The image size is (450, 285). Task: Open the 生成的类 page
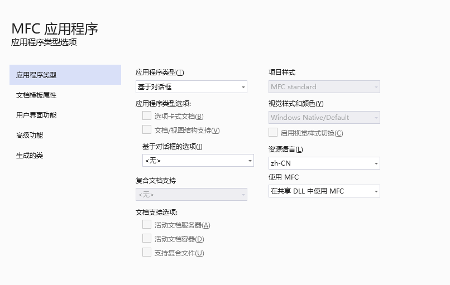pyautogui.click(x=30, y=156)
